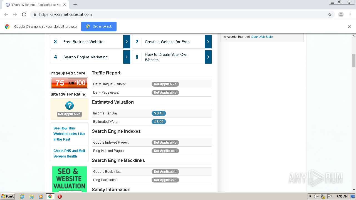
Task: Click Daily Pageviews Not Applicable badge
Action: coord(165,92)
